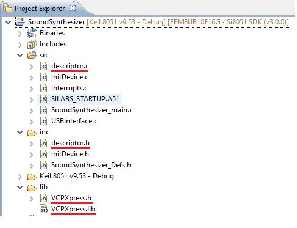Select descriptor.h in the tree
The height and width of the screenshot is (228, 297).
70,143
